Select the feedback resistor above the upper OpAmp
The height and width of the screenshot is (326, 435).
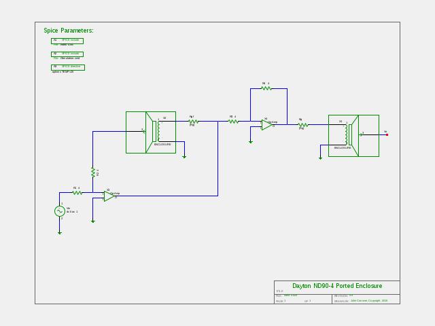coord(266,88)
